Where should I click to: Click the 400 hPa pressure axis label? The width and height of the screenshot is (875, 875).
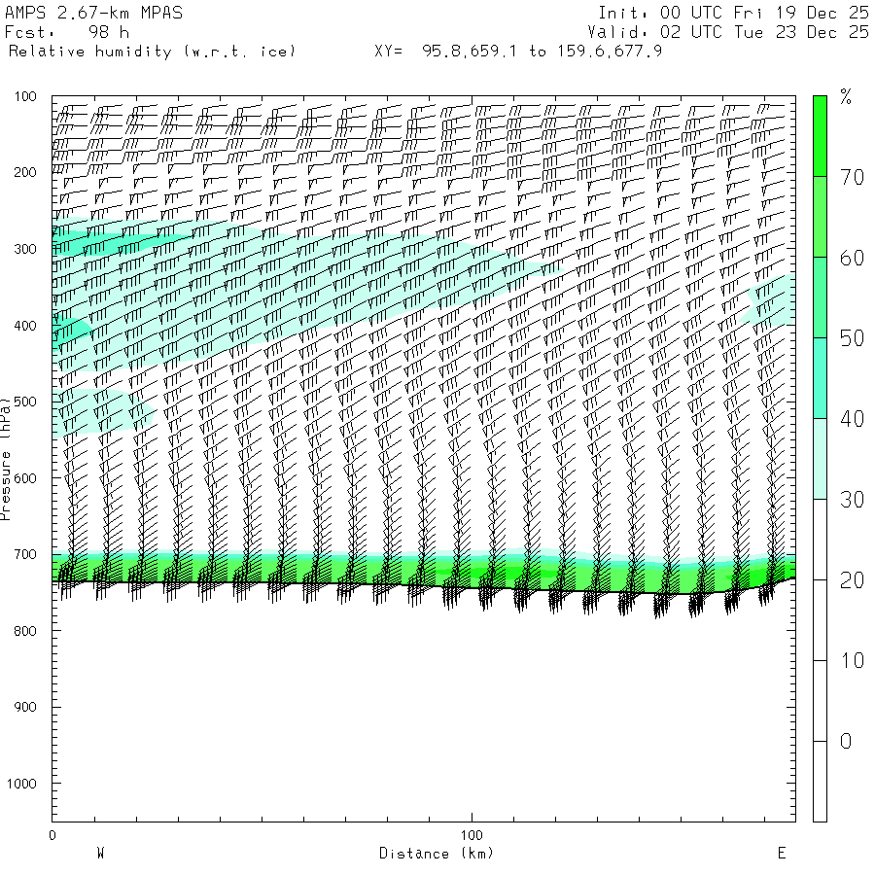25,326
